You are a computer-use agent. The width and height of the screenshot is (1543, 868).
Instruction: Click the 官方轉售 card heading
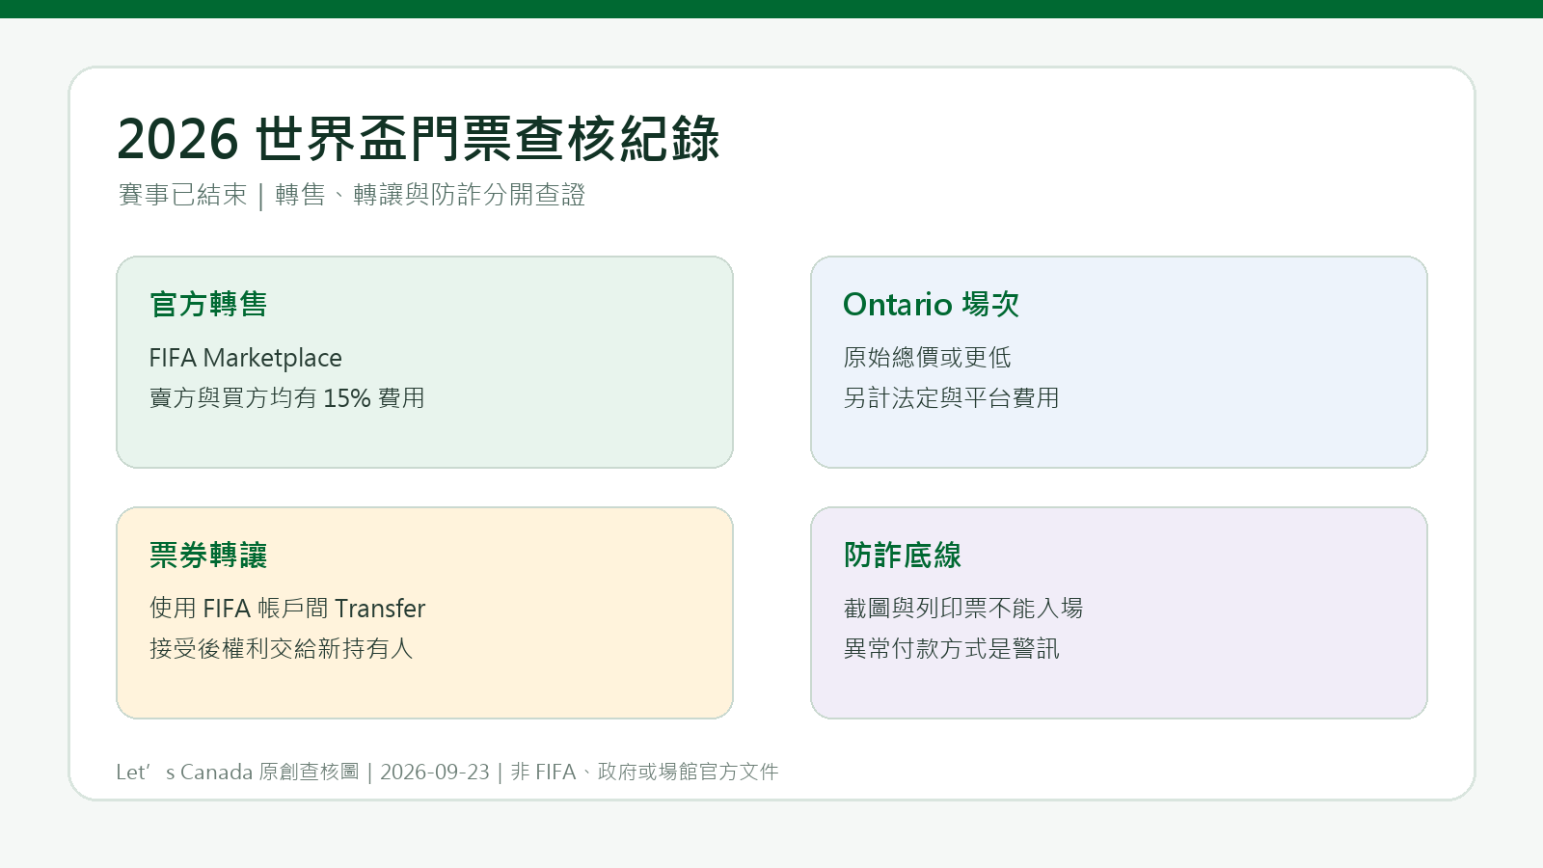pos(208,305)
